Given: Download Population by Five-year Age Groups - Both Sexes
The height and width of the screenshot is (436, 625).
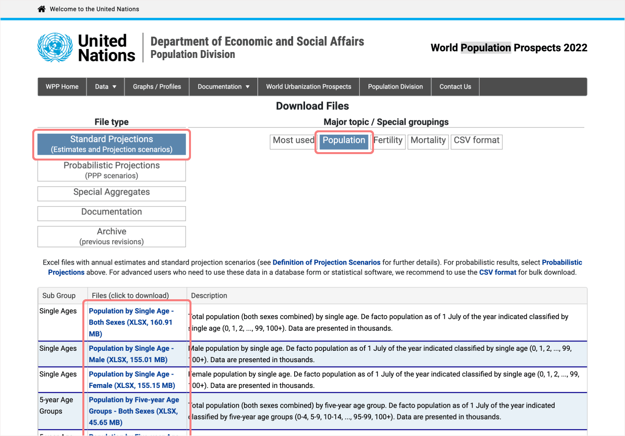Looking at the screenshot, I should pos(134,411).
